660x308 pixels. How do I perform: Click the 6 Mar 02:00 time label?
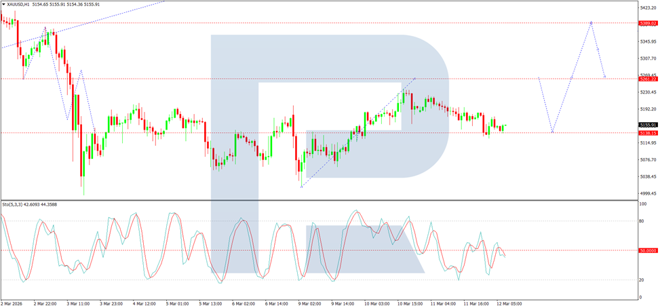point(244,303)
